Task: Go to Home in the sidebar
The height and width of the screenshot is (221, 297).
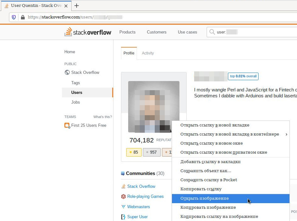Action: click(70, 52)
